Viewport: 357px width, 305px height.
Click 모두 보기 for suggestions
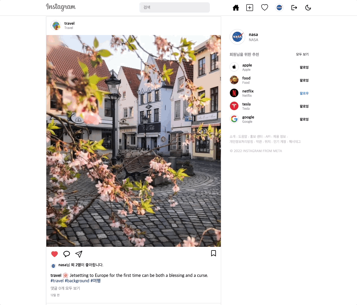302,54
